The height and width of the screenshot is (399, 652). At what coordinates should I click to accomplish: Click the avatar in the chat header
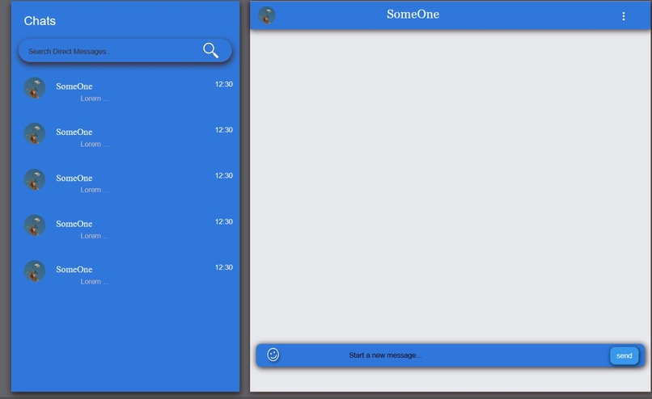(x=266, y=15)
